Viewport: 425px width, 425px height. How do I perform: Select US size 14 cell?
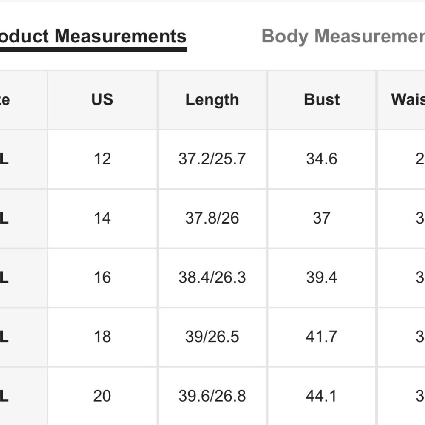[x=102, y=218]
